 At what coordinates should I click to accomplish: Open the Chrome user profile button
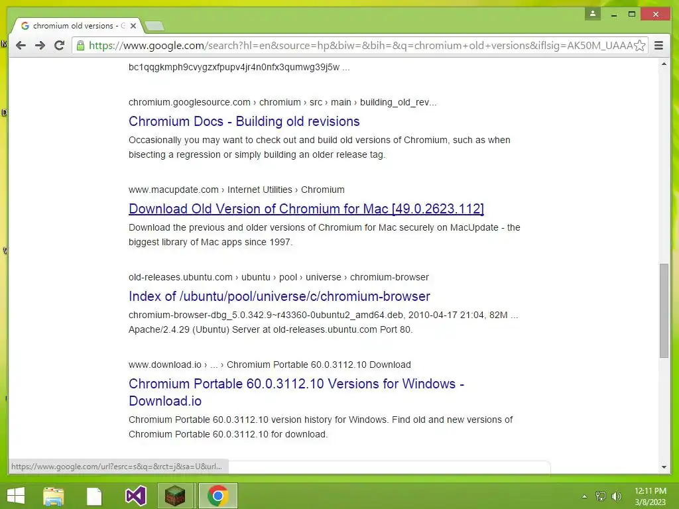(x=592, y=14)
